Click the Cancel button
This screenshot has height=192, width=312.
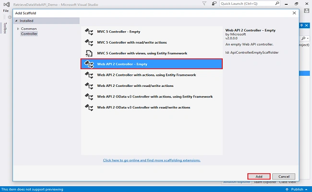[284, 177]
